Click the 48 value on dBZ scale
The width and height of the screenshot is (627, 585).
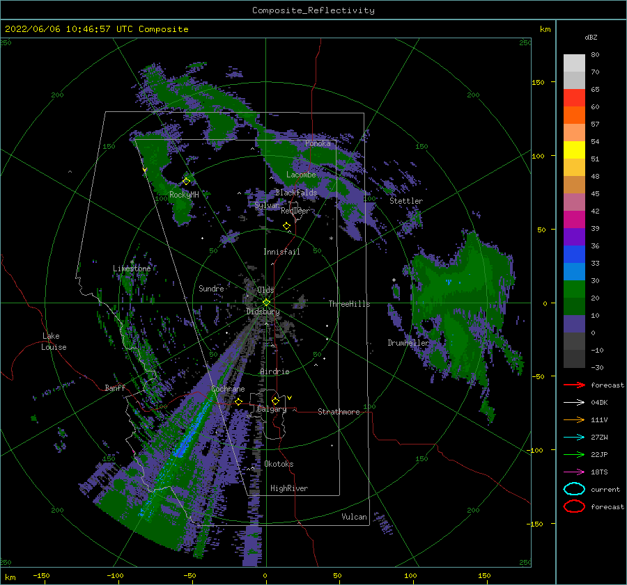(x=595, y=176)
